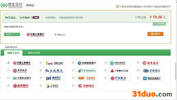
Task: Select the radio button for 广发银行 CGB
Action: 106,71
